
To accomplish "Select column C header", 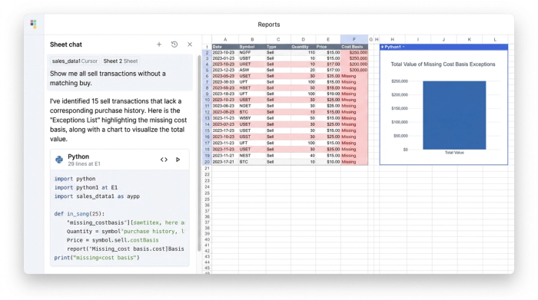I will click(x=278, y=39).
